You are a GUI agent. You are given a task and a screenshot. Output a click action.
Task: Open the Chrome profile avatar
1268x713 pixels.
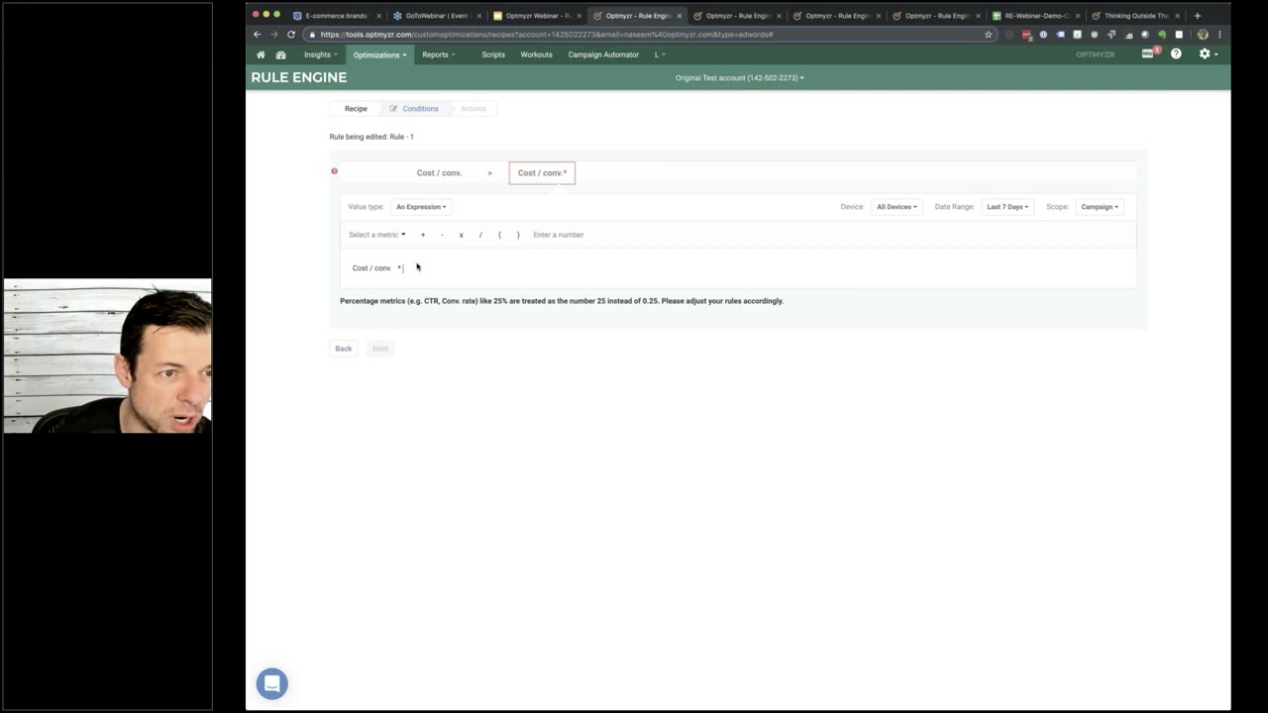1203,35
